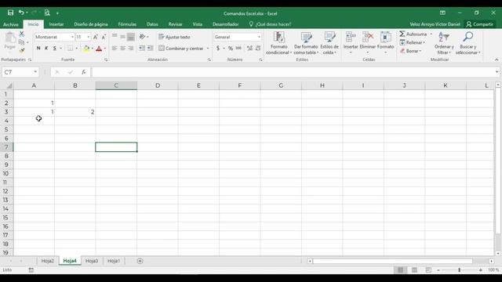Activate the Format Painter brush
The height and width of the screenshot is (282, 502).
[21, 50]
